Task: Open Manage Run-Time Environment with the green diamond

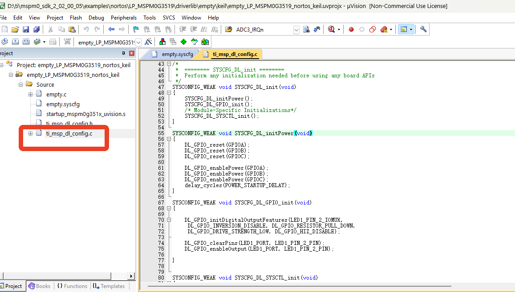Action: 183,42
